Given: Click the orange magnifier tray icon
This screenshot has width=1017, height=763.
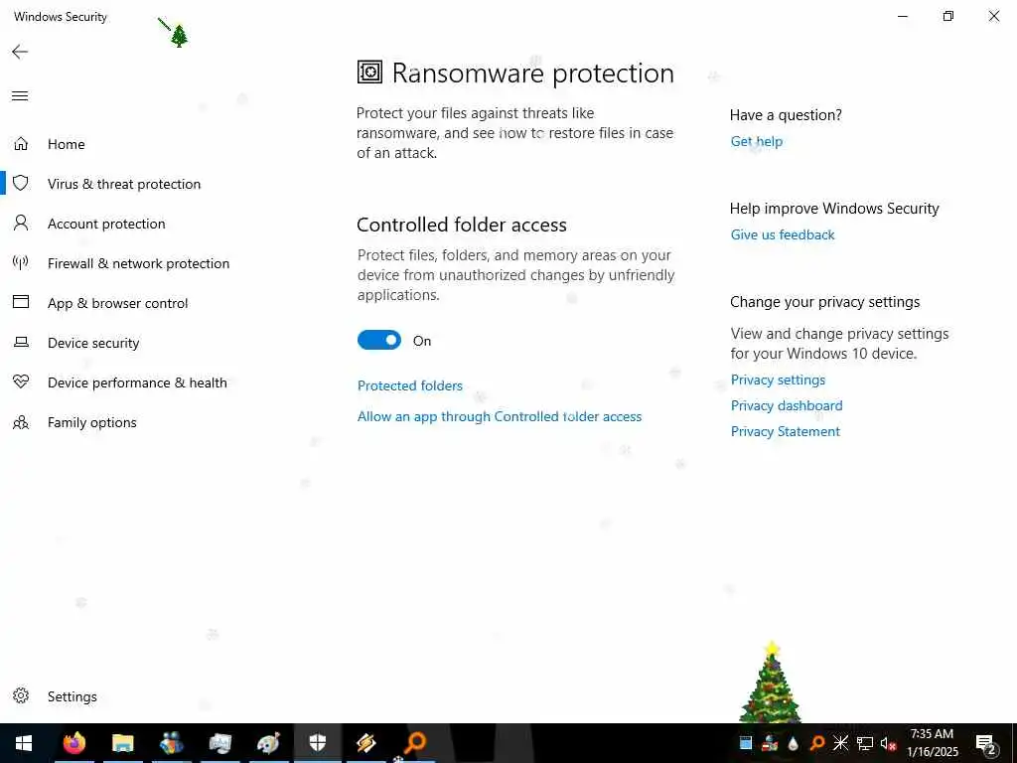Looking at the screenshot, I should pyautogui.click(x=816, y=743).
